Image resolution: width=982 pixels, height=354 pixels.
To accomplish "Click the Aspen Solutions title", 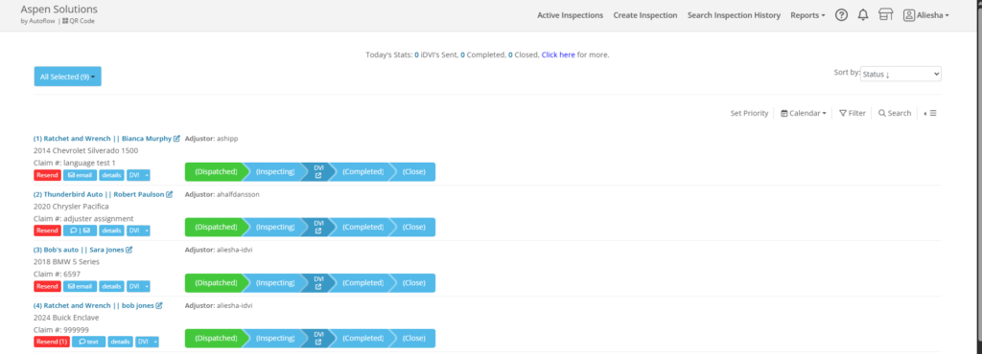I will [x=58, y=10].
